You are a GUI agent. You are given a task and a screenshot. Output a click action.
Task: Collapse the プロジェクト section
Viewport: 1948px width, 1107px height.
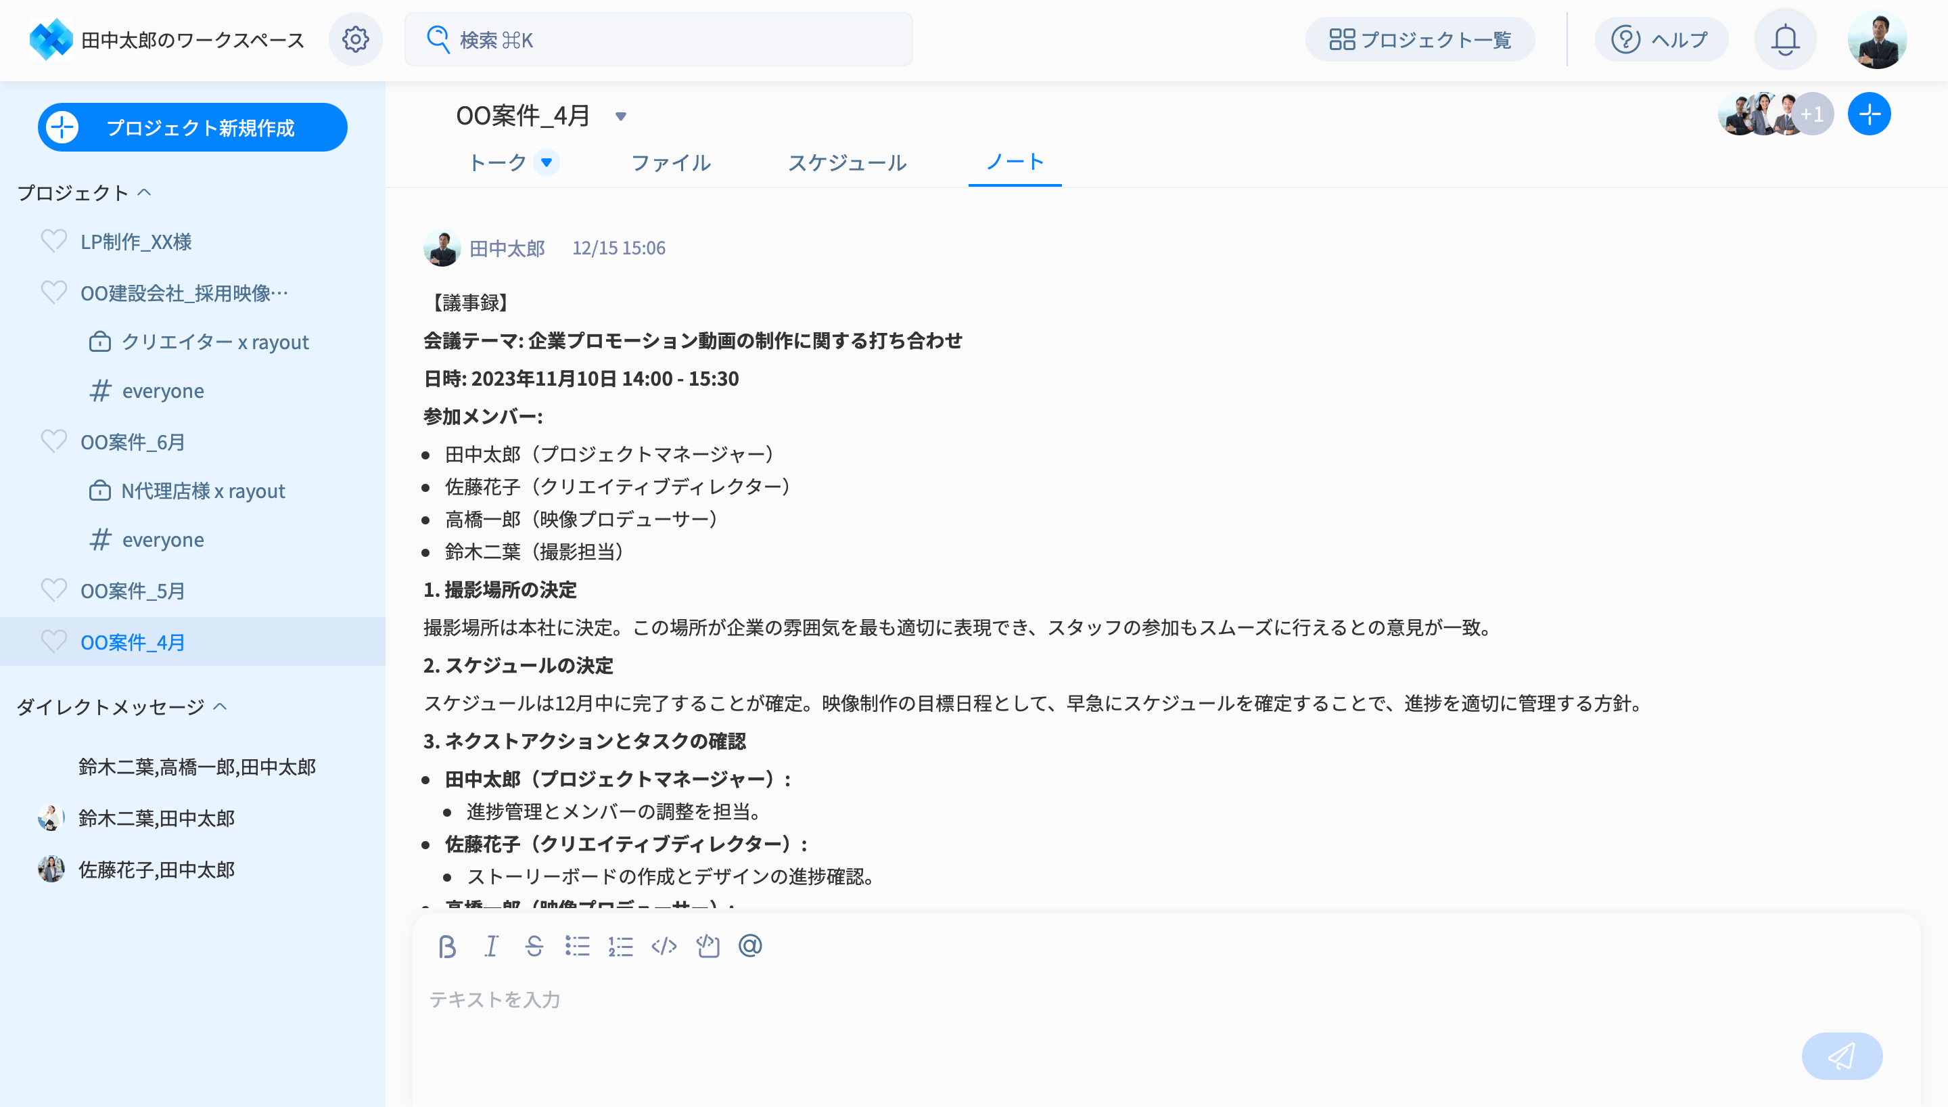pyautogui.click(x=144, y=192)
